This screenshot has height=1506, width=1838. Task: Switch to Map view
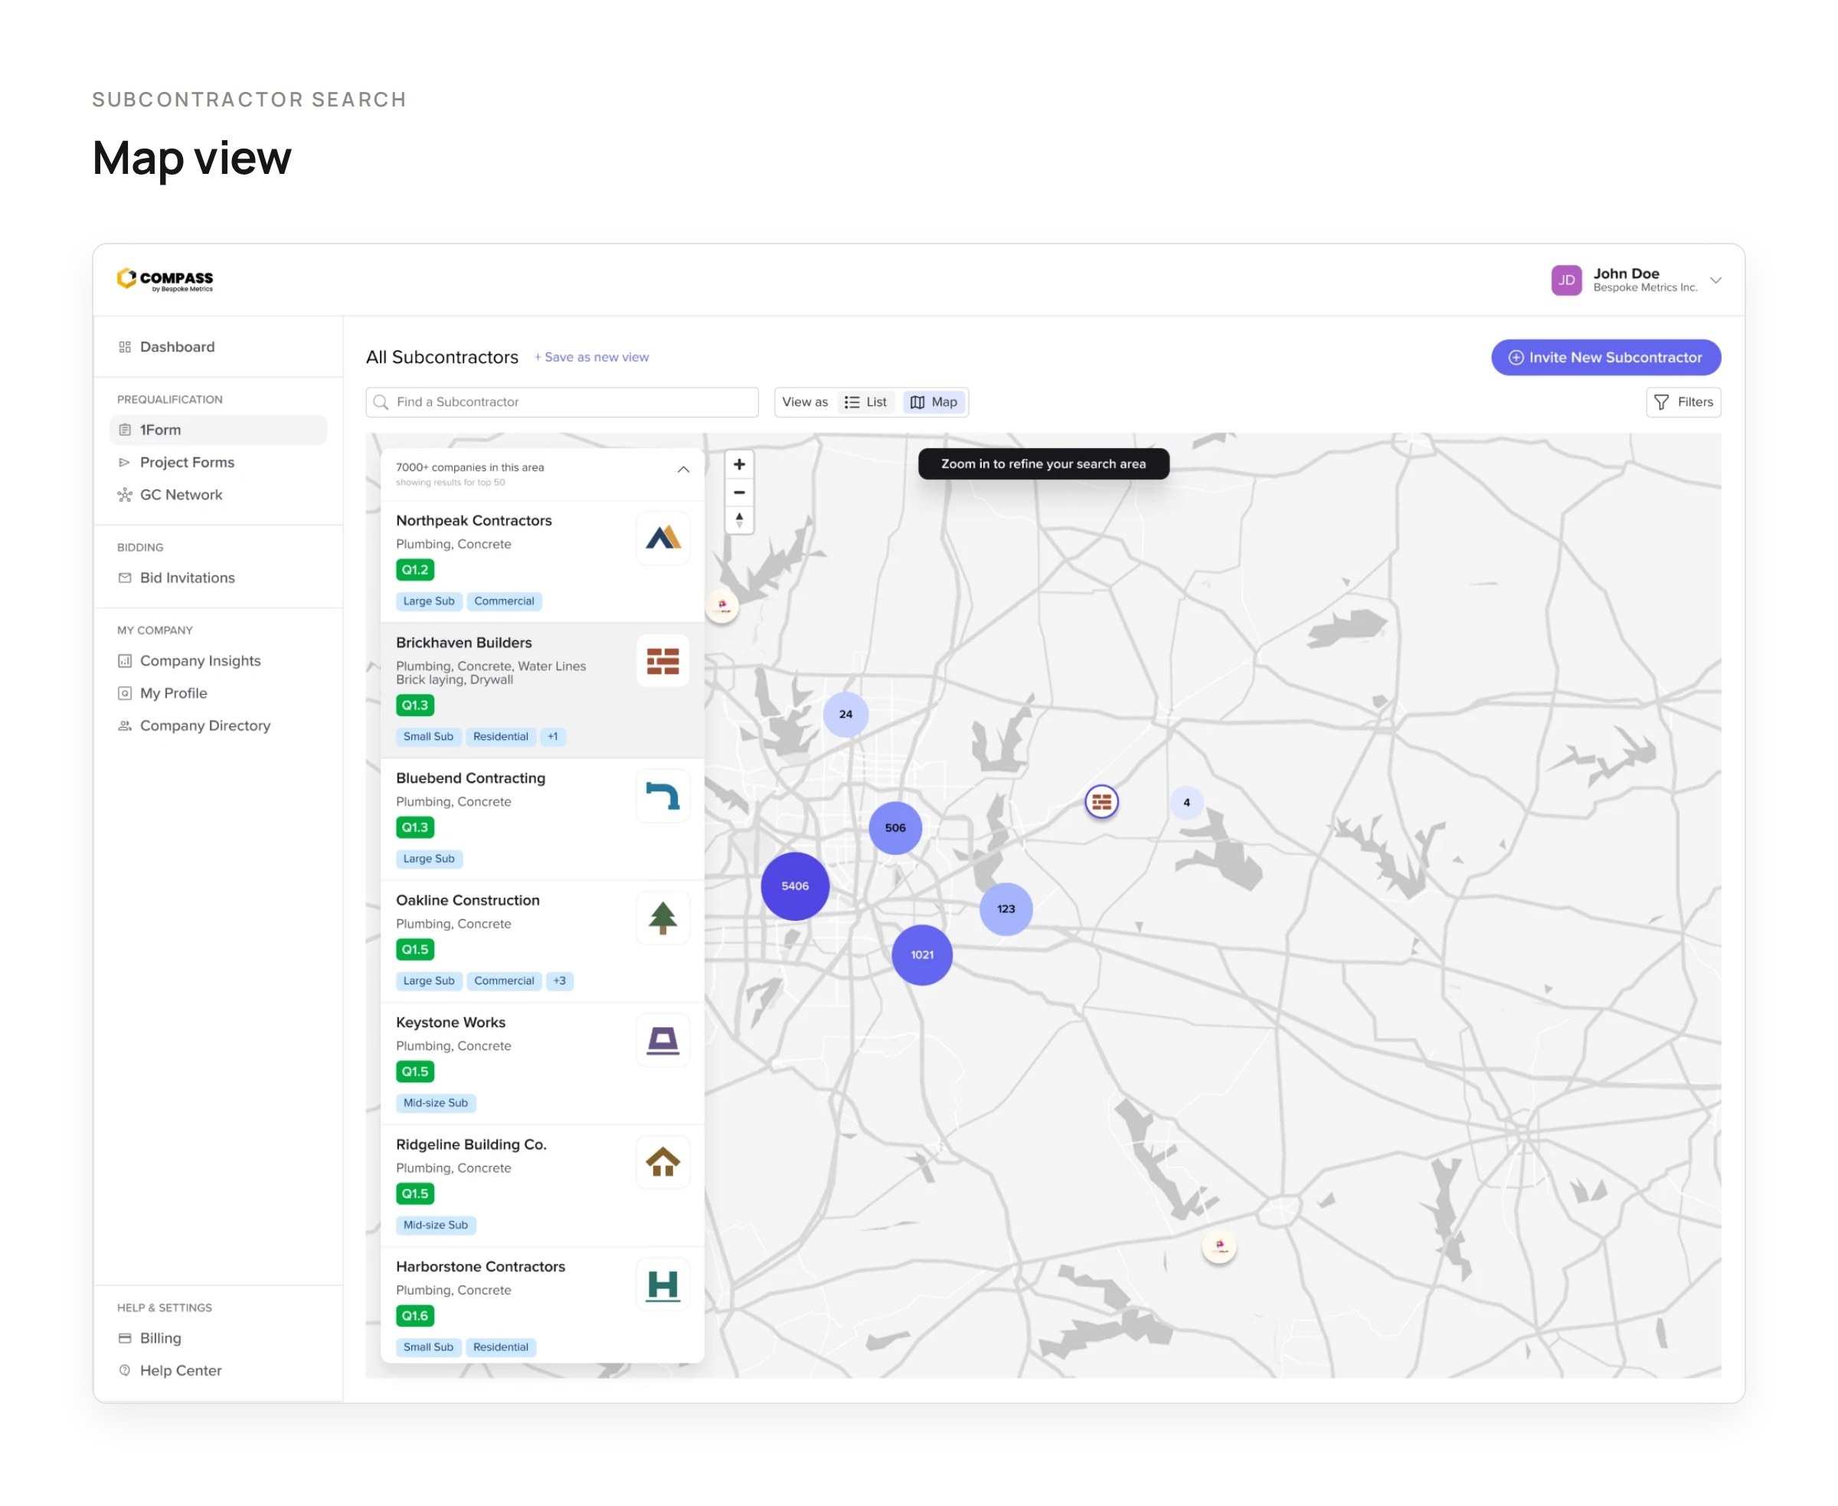pos(934,402)
